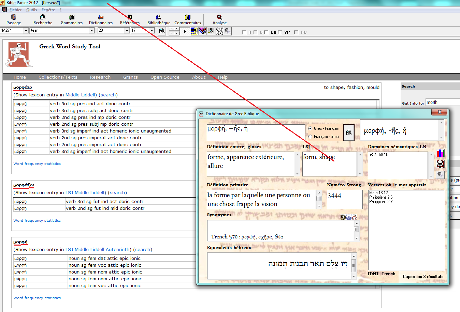460x312 pixels.
Task: Click the statue head icon above the Synonymes box
Action: 343,217
